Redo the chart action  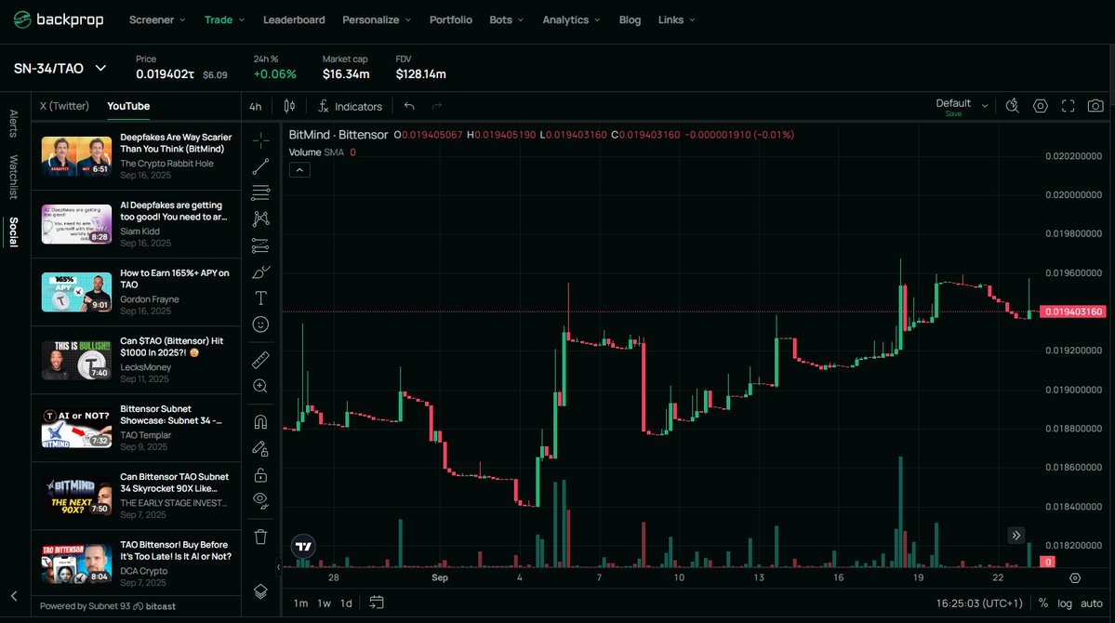click(437, 106)
